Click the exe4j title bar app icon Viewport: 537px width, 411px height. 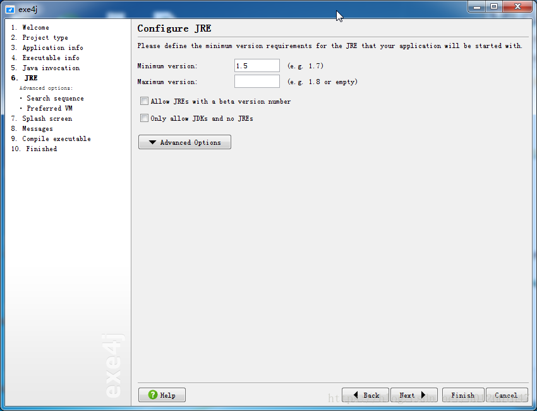pos(10,9)
